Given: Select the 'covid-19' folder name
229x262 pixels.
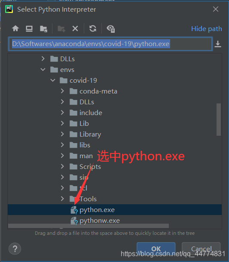Looking at the screenshot, I should tap(83, 81).
